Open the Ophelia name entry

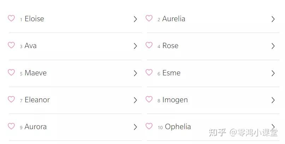[178, 127]
